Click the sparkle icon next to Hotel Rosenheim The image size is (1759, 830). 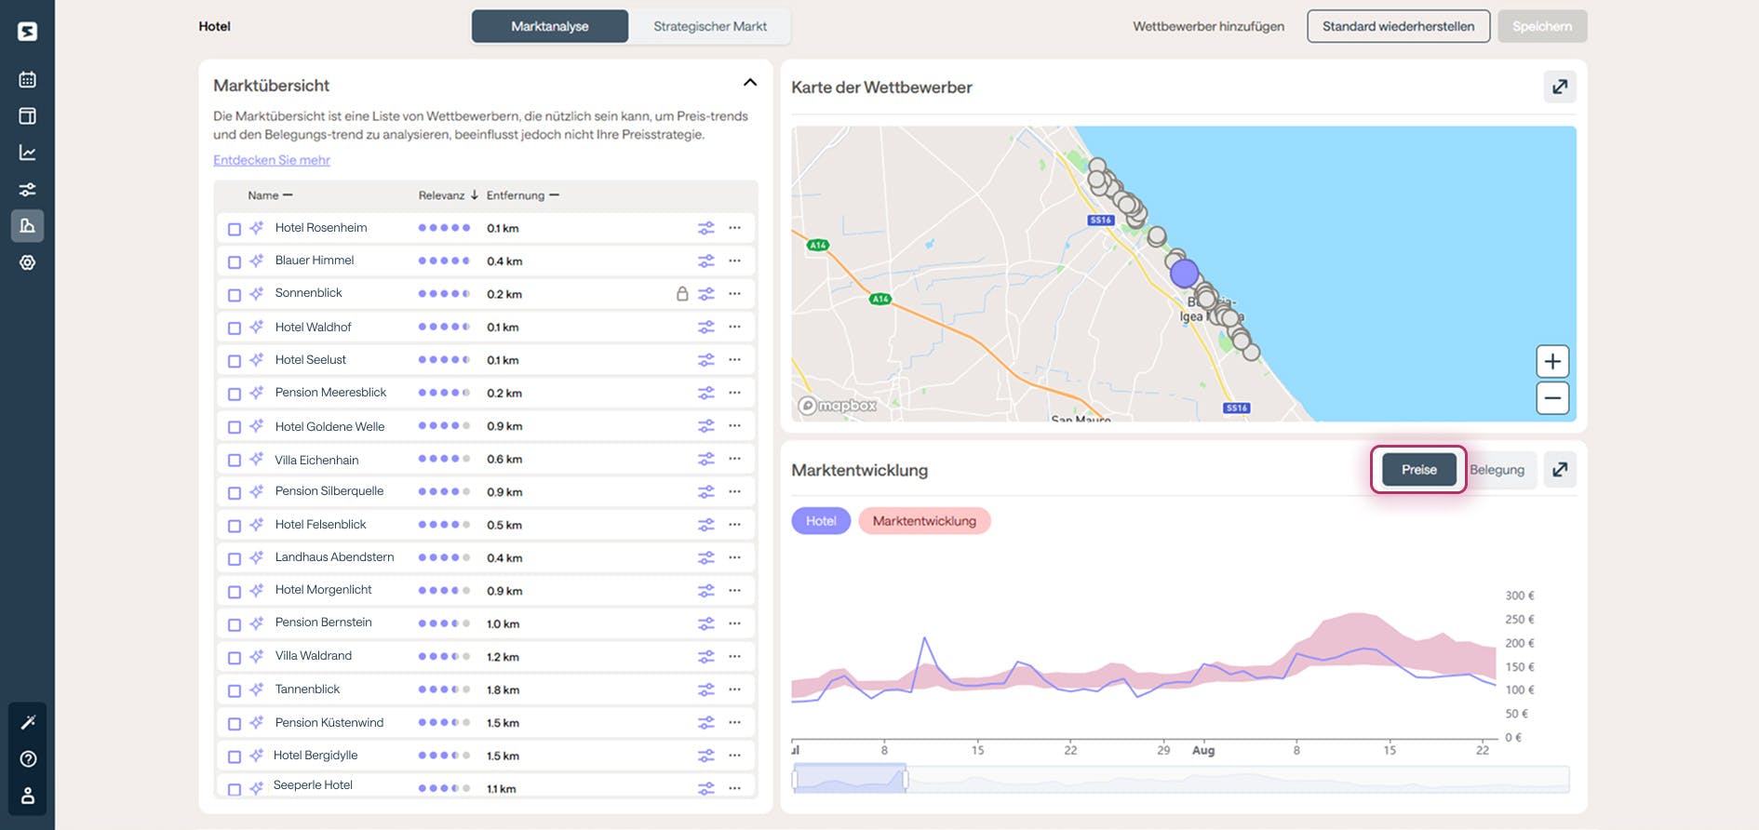257,228
